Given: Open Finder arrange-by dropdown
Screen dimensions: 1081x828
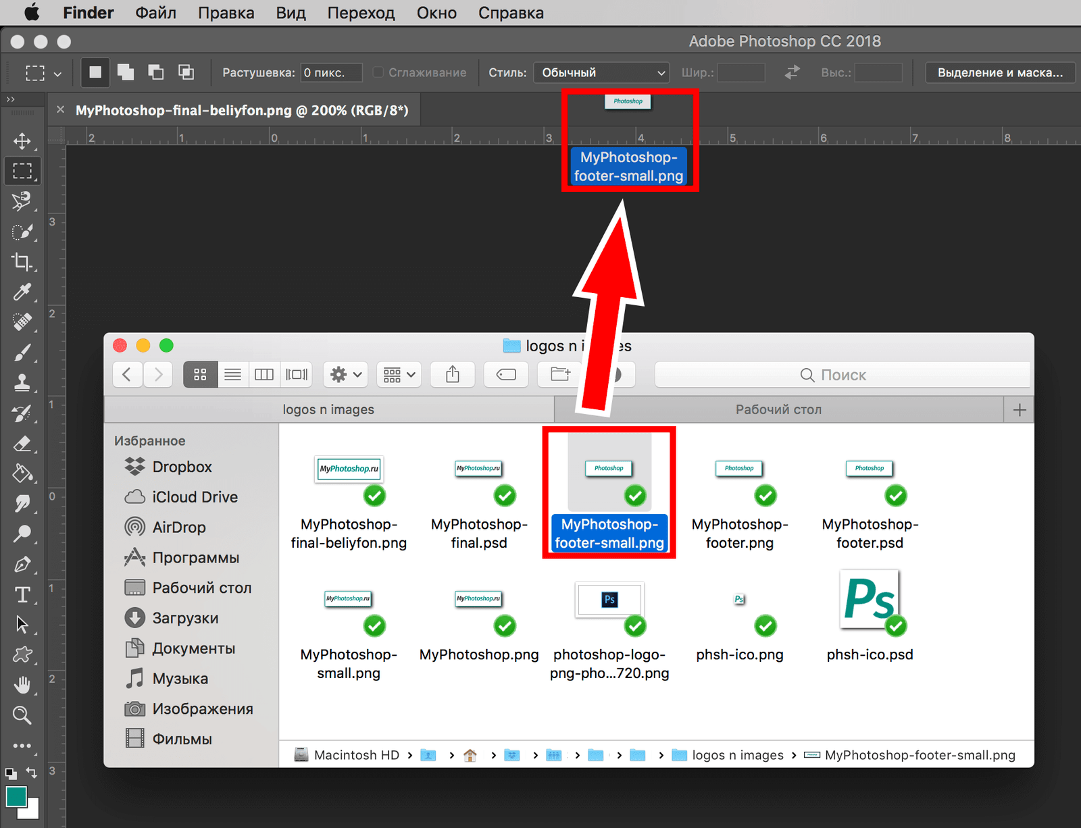Looking at the screenshot, I should point(399,374).
